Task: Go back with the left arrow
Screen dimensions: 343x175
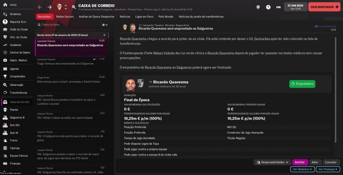Action: coord(40,7)
